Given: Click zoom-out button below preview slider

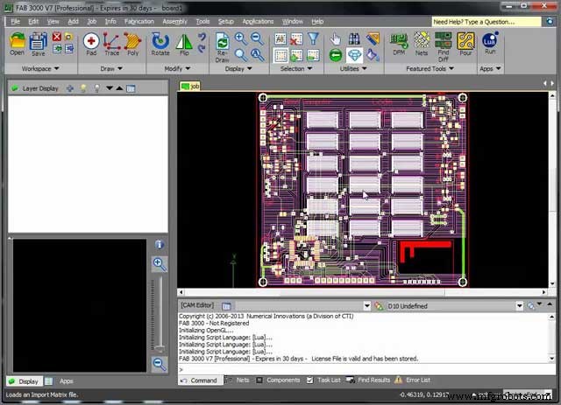Looking at the screenshot, I should (x=160, y=364).
